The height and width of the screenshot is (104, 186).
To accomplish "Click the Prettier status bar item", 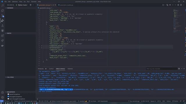I will pyautogui.click(x=175, y=101).
